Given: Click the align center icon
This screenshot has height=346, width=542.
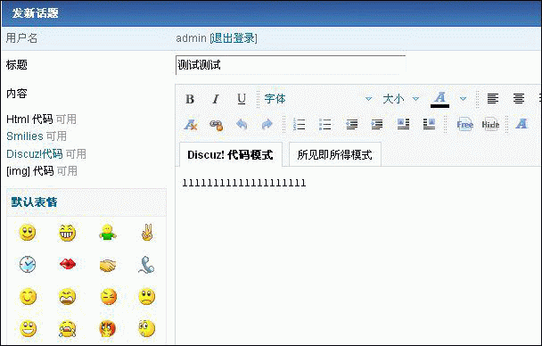Looking at the screenshot, I should tap(519, 99).
